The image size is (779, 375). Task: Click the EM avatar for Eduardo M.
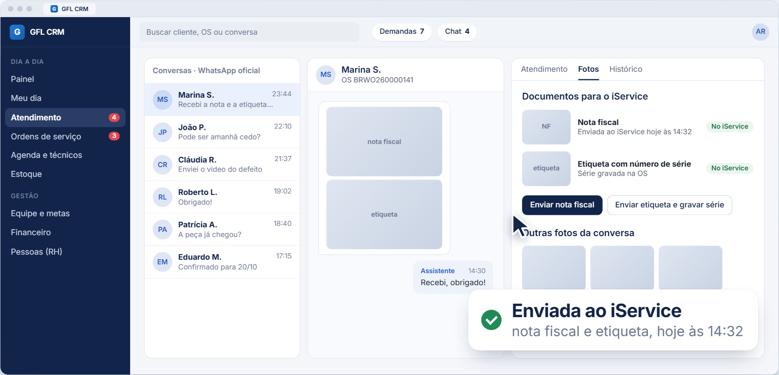pos(163,262)
